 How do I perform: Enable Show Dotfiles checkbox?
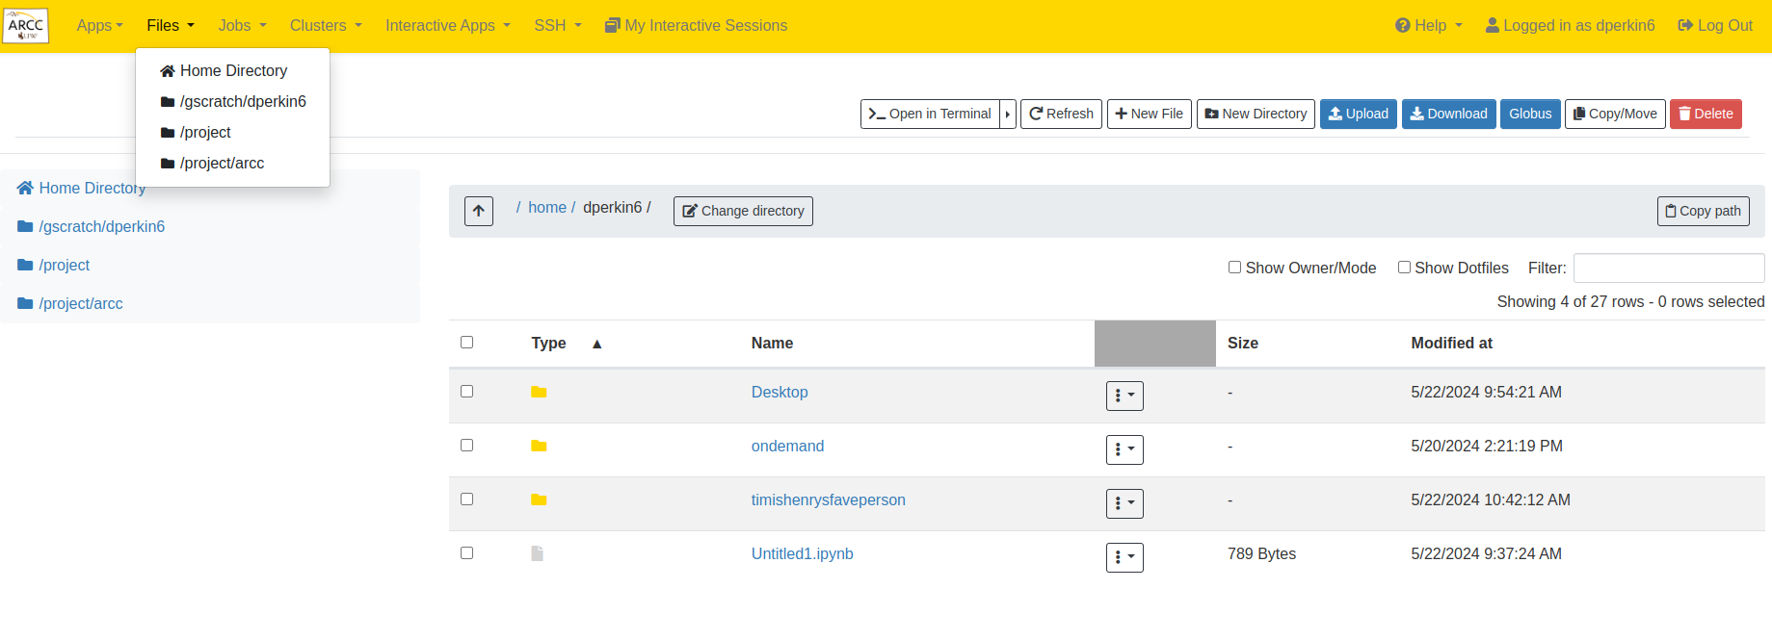pos(1404,268)
